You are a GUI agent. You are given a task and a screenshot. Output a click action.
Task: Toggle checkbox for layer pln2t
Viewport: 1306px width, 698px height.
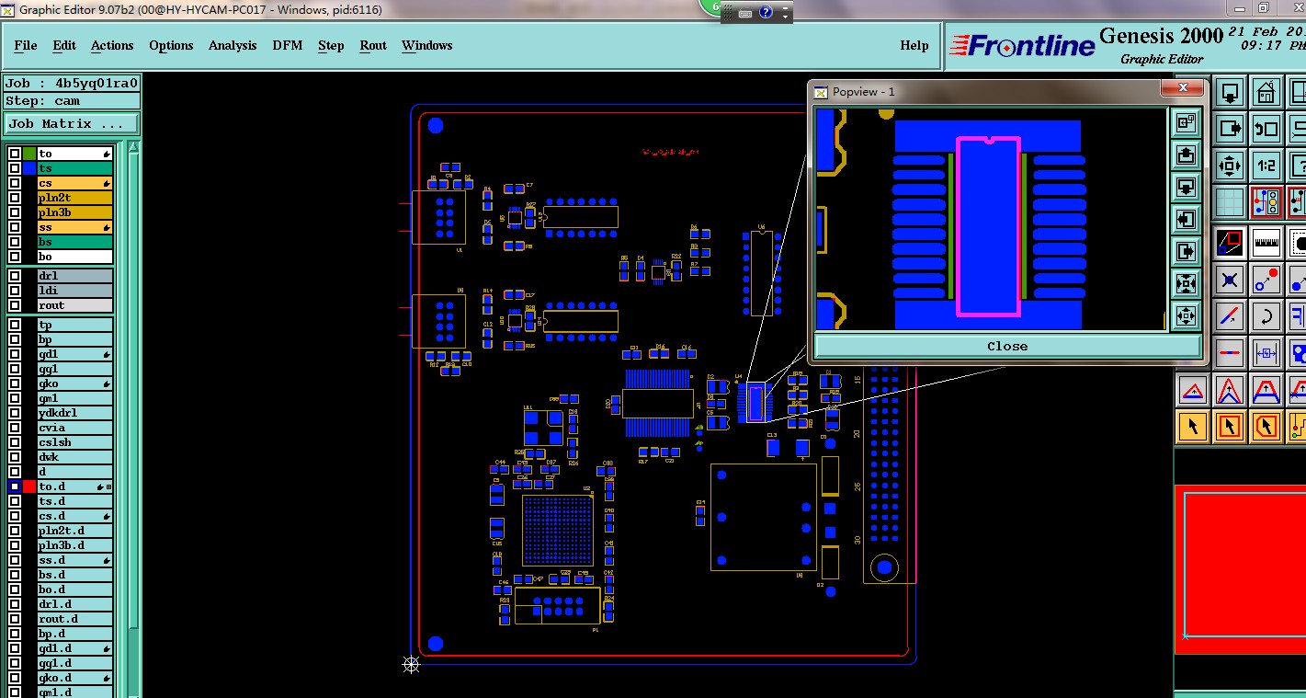[x=15, y=198]
